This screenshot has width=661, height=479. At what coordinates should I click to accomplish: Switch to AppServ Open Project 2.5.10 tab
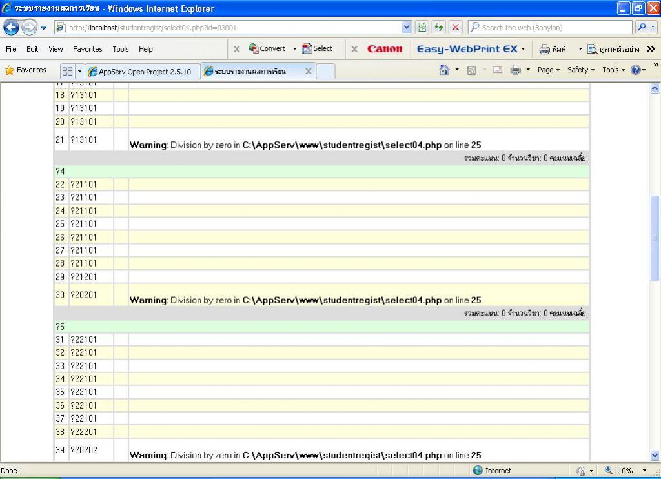pyautogui.click(x=143, y=71)
